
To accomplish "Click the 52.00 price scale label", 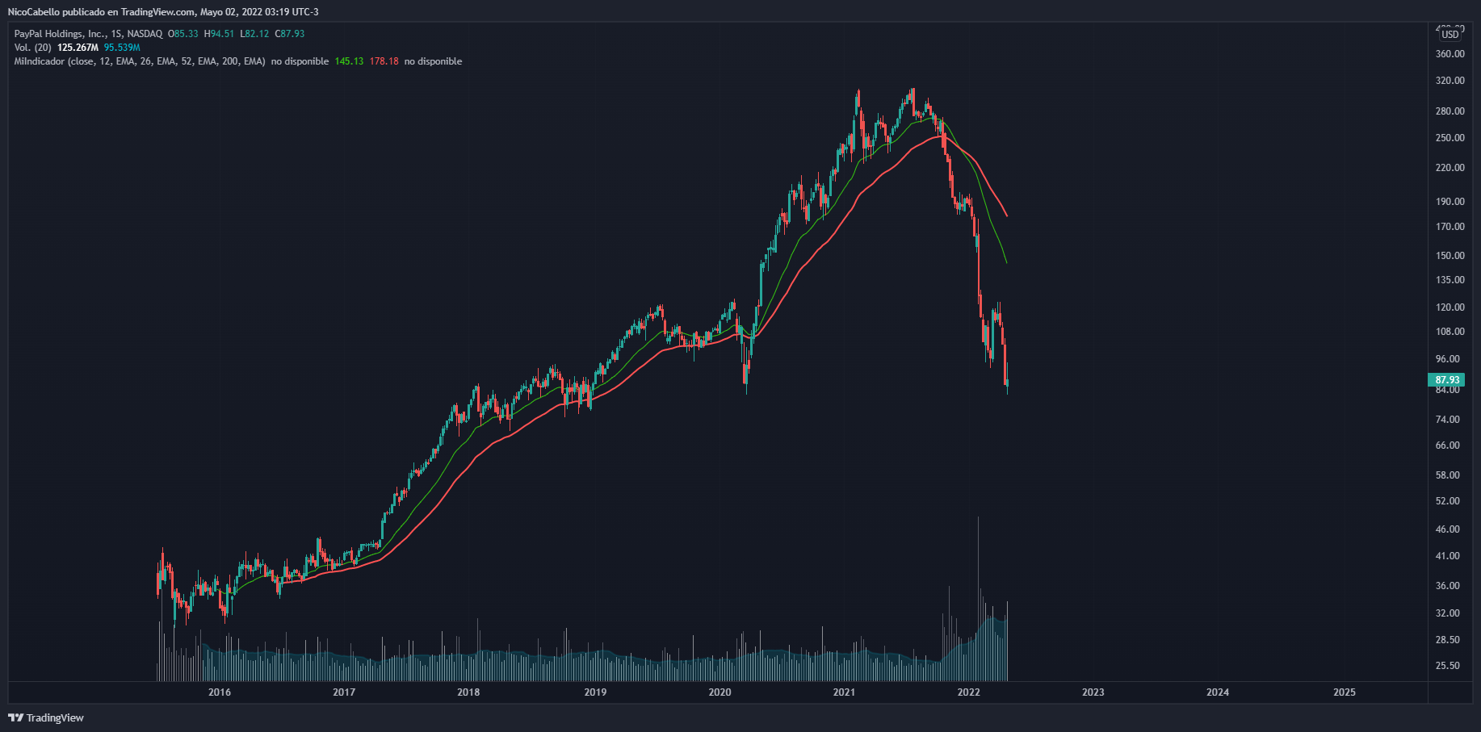I will coord(1448,501).
